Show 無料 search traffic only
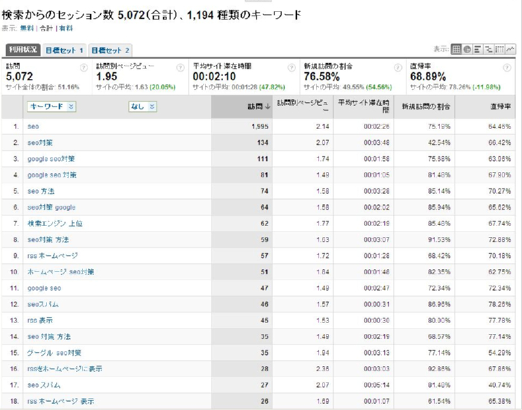Viewport: 522px width, 410px height. click(27, 28)
